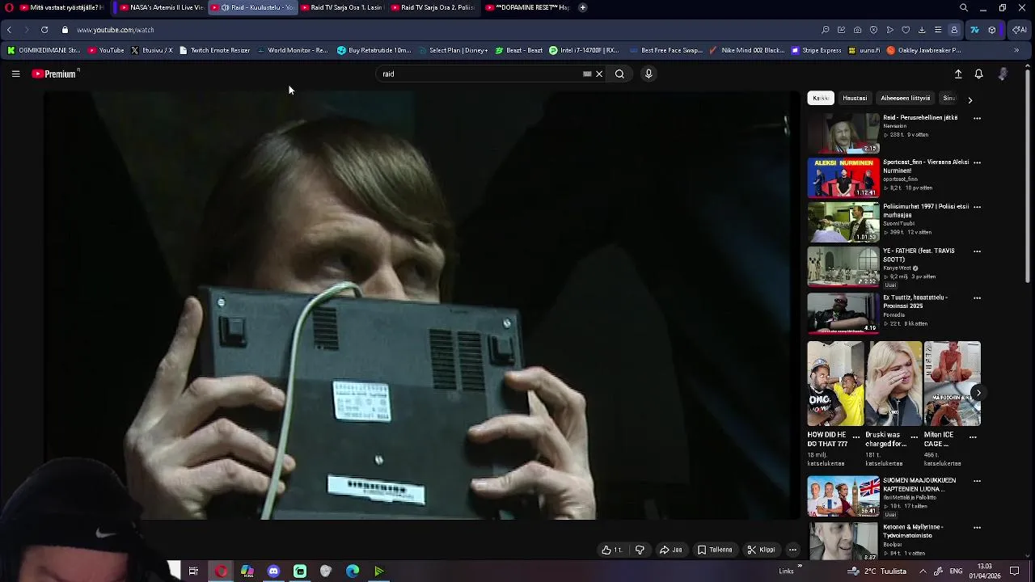1035x582 pixels.
Task: Create a clip with the Klippi button
Action: pos(761,550)
